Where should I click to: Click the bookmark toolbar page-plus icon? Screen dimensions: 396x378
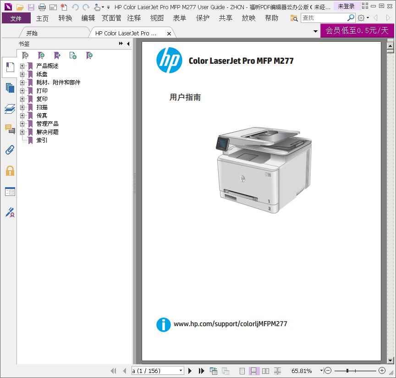(73, 56)
